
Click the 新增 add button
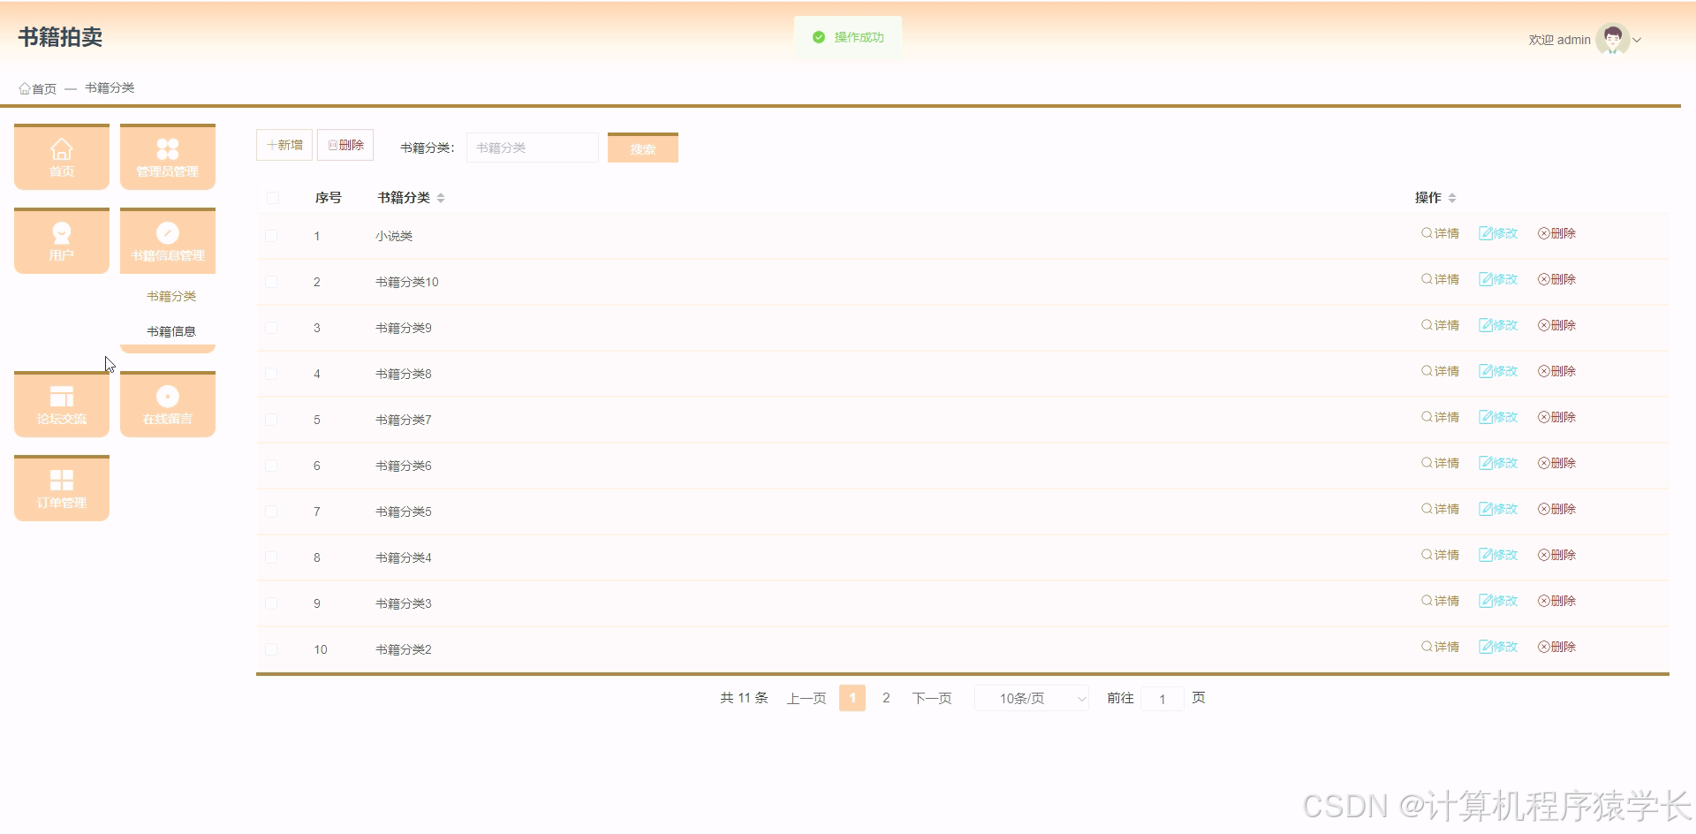coord(284,145)
